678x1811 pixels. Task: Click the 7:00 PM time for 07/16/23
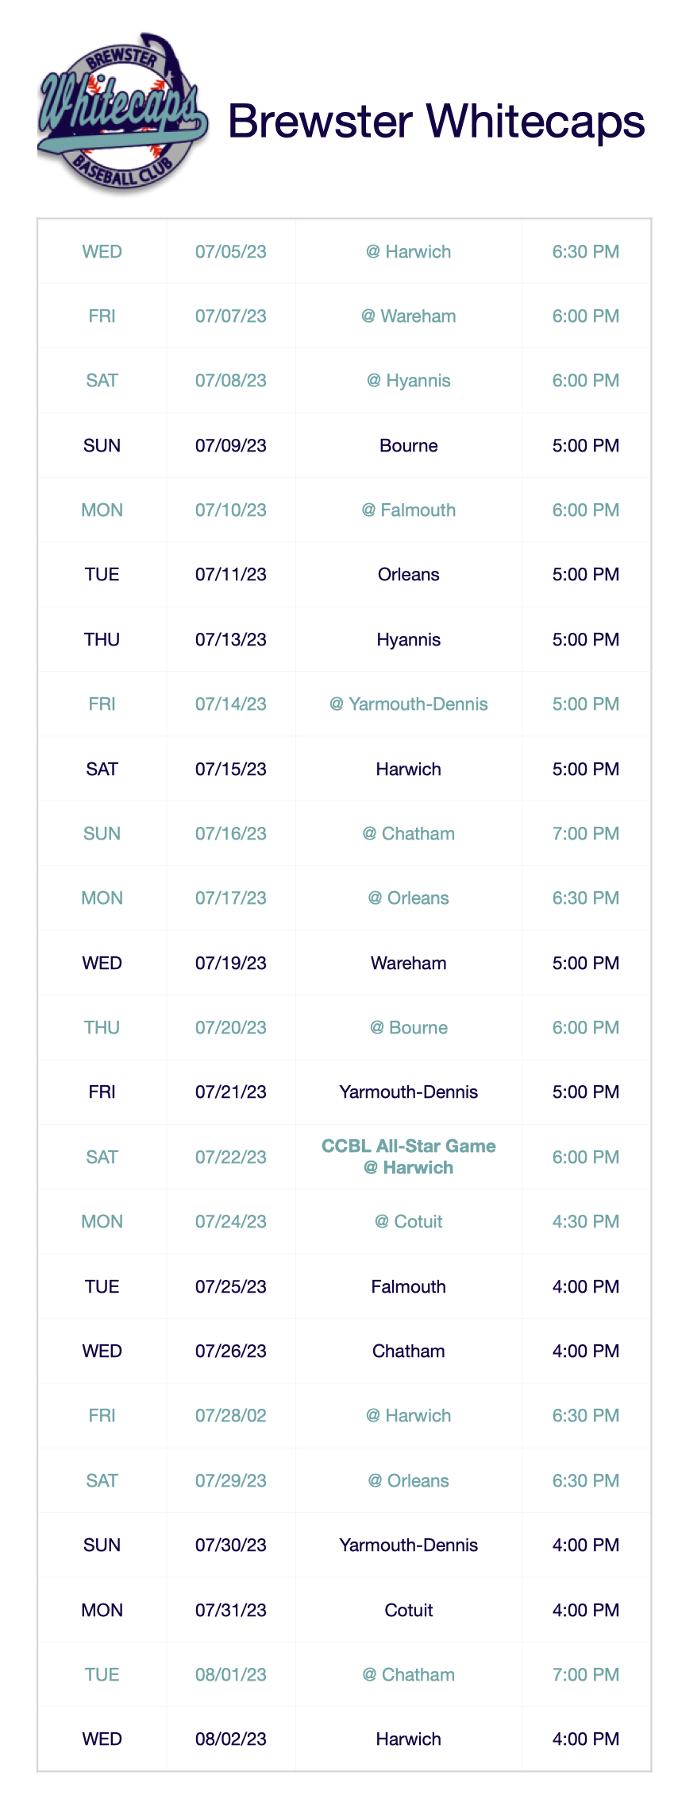tap(586, 834)
